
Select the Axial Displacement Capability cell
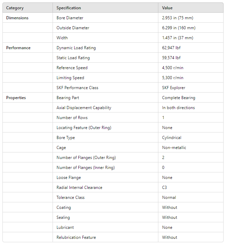(x=84, y=108)
